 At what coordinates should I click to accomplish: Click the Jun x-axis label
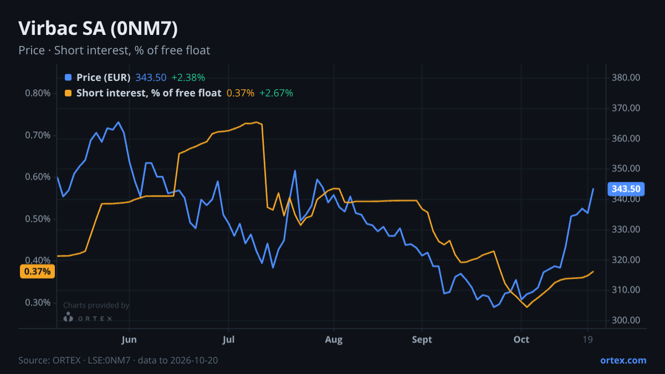pos(129,339)
